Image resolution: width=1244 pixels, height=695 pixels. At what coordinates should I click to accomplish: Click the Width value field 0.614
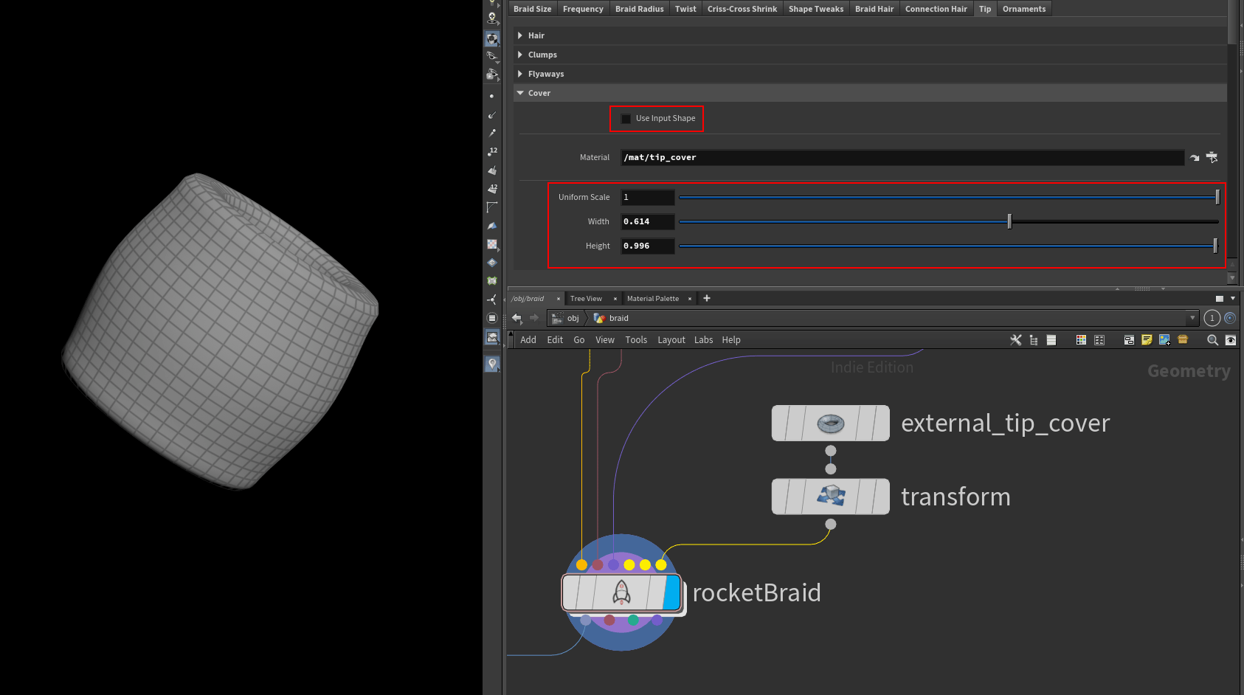[648, 221]
